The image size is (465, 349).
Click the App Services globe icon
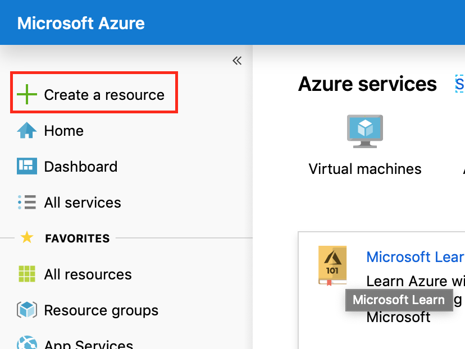point(27,342)
